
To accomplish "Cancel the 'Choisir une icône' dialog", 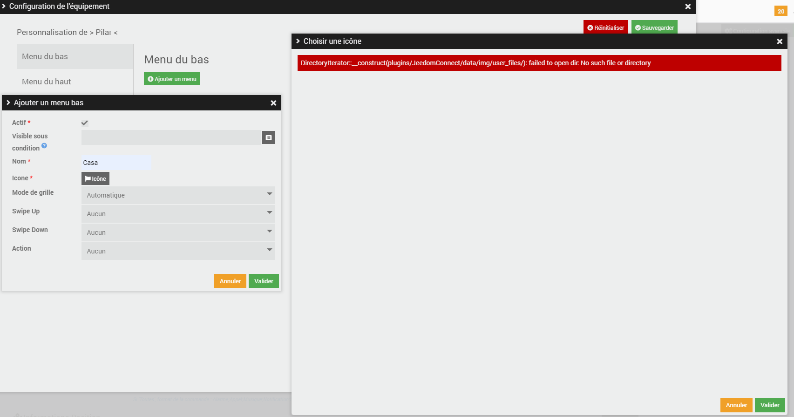I will click(736, 405).
